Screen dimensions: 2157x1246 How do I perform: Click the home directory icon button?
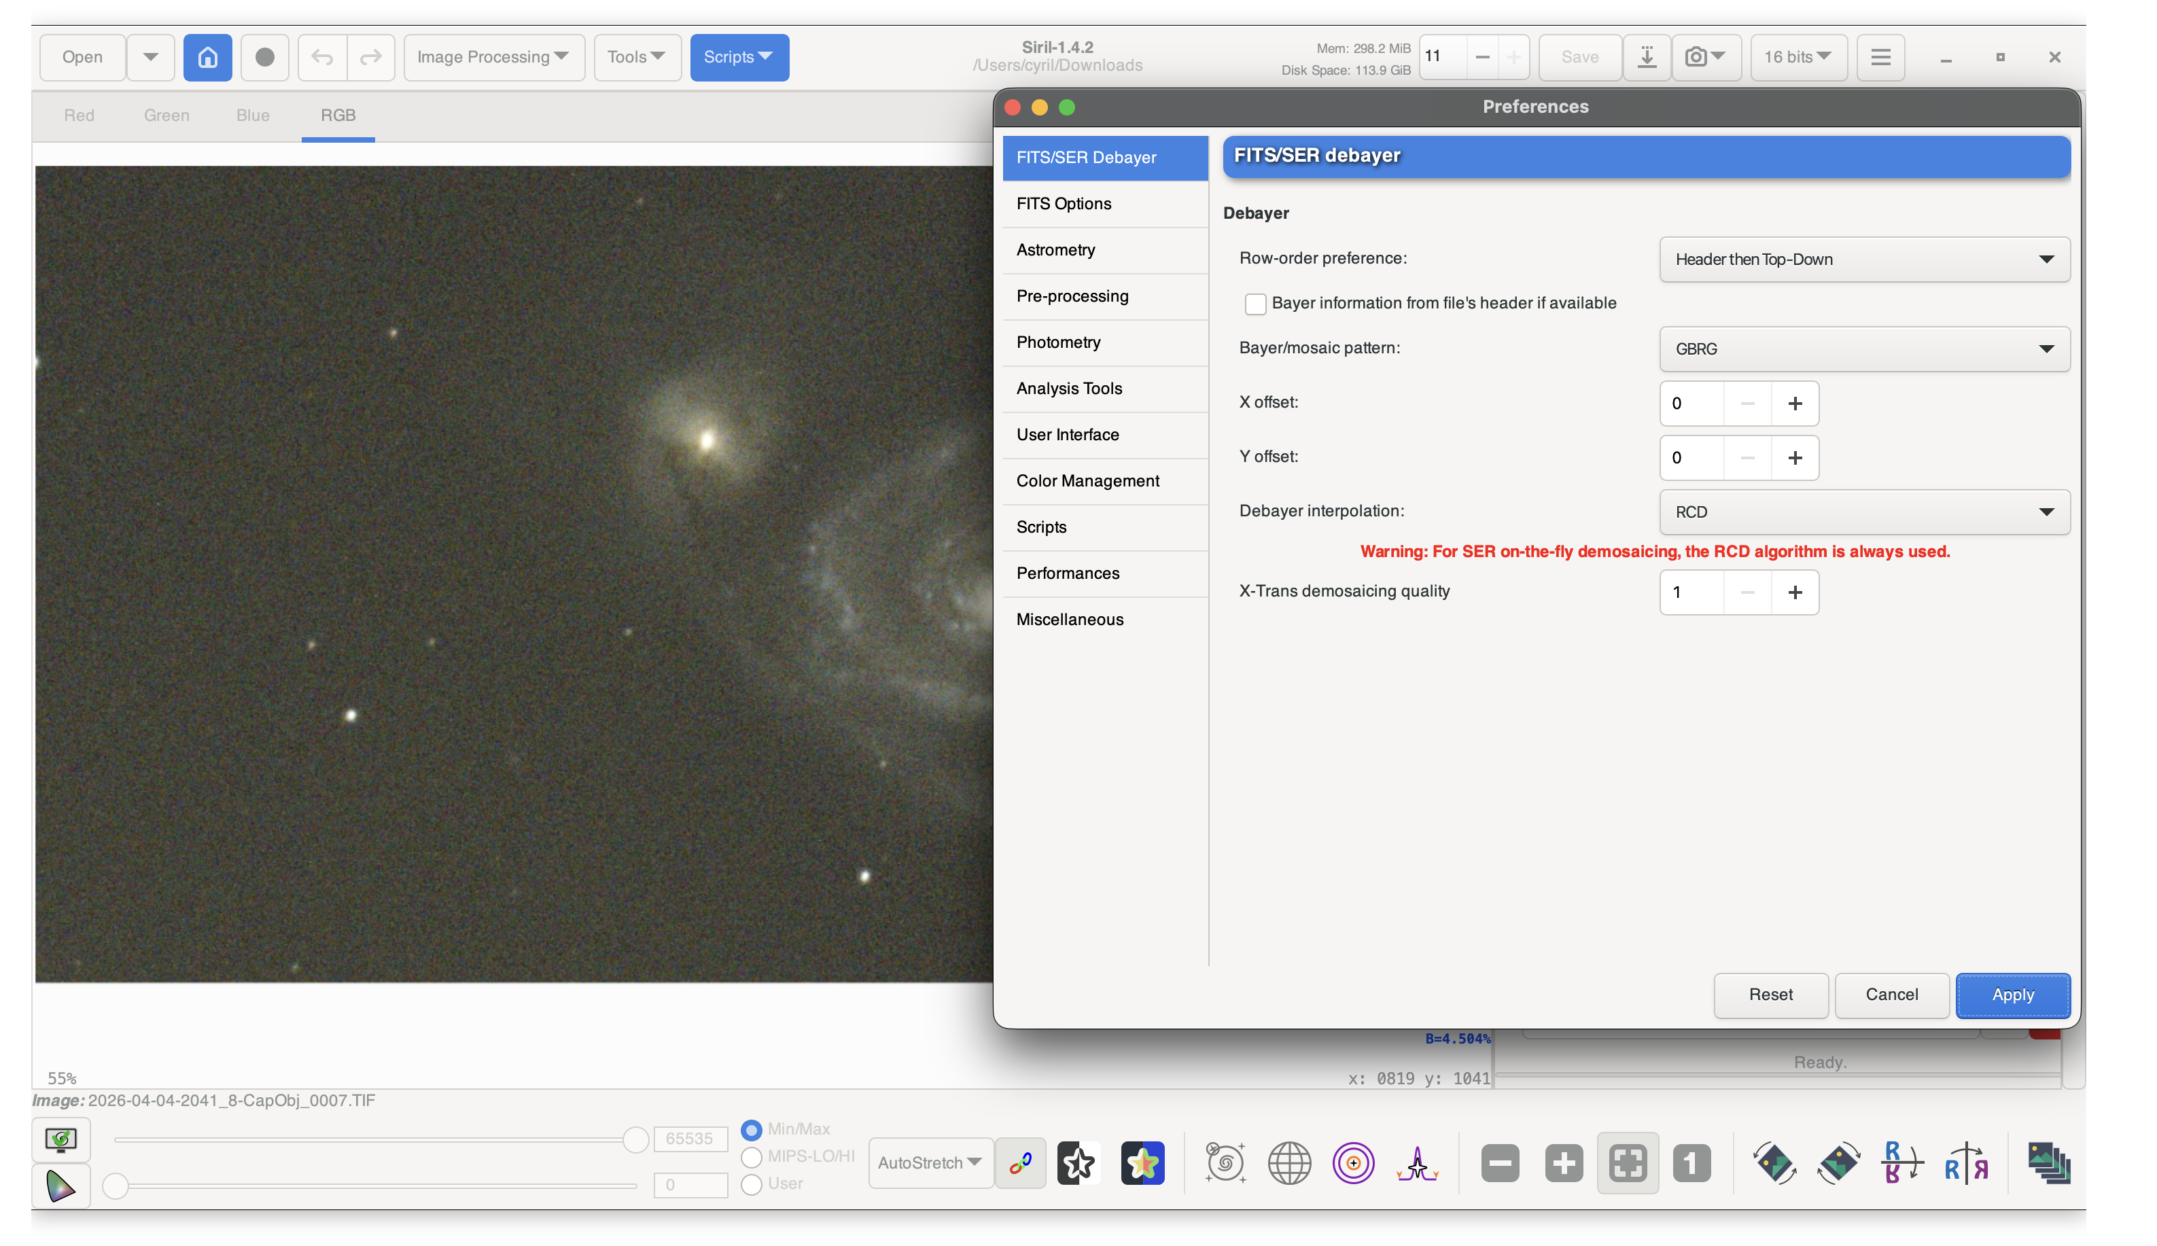pos(207,57)
